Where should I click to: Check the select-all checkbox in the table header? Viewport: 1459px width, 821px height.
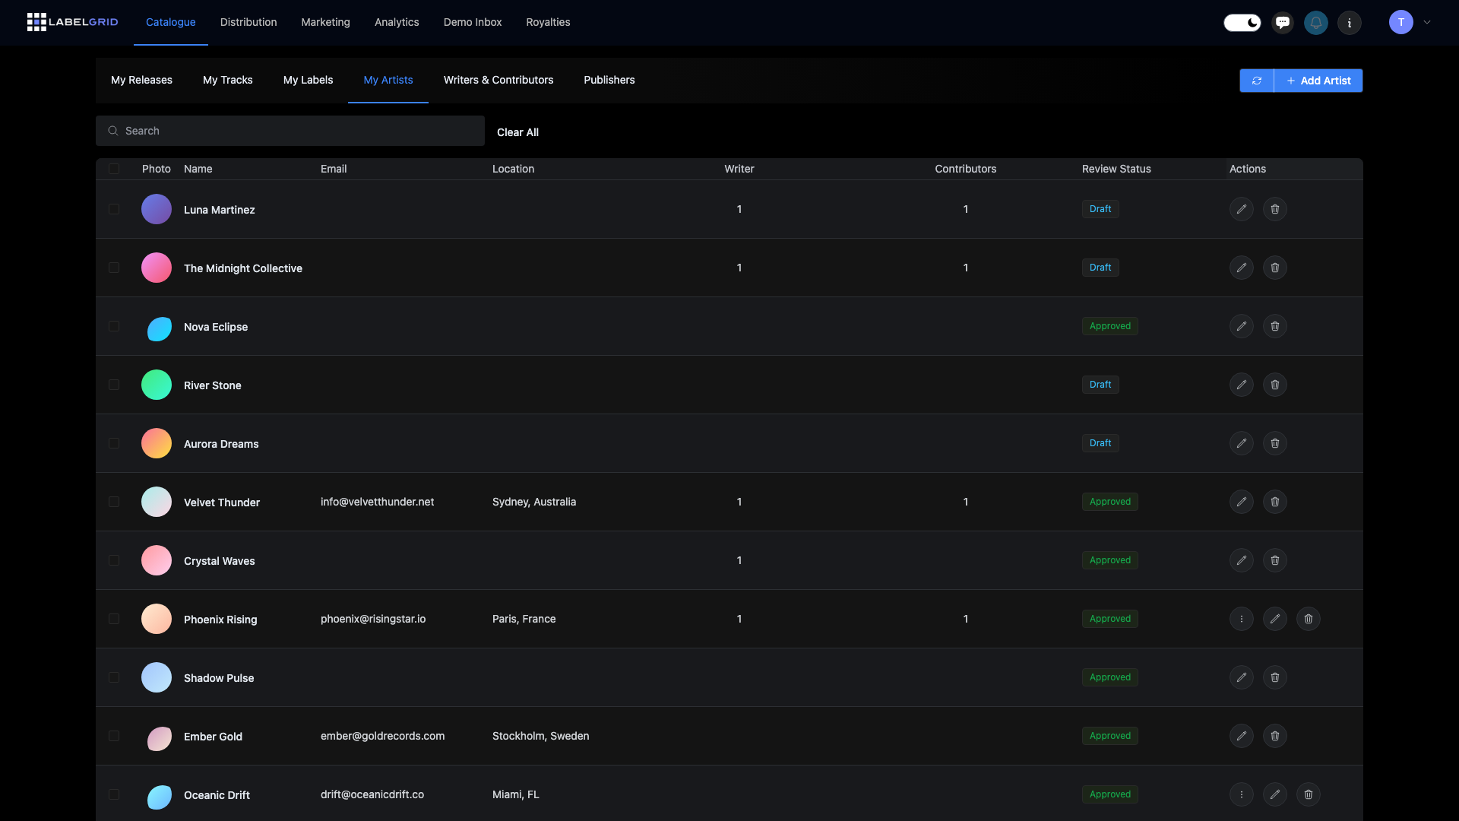point(114,168)
